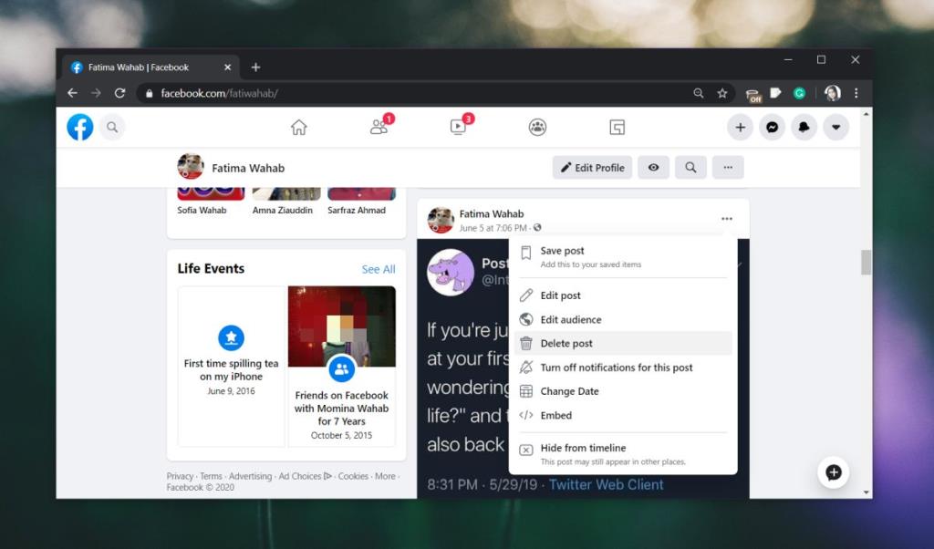Open the account menu down-arrow

click(x=835, y=128)
